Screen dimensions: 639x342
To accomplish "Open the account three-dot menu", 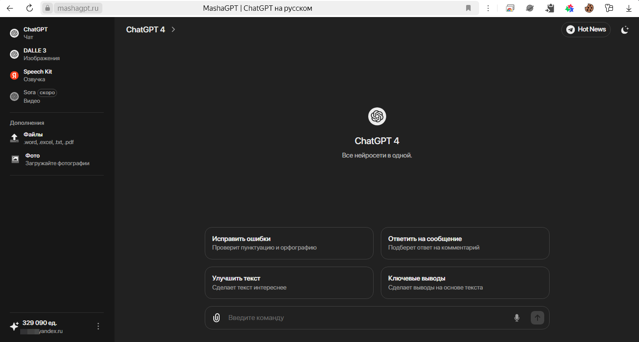I will coord(98,326).
